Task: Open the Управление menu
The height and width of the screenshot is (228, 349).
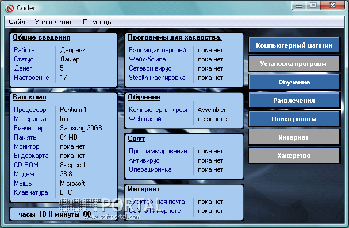Action: click(54, 22)
